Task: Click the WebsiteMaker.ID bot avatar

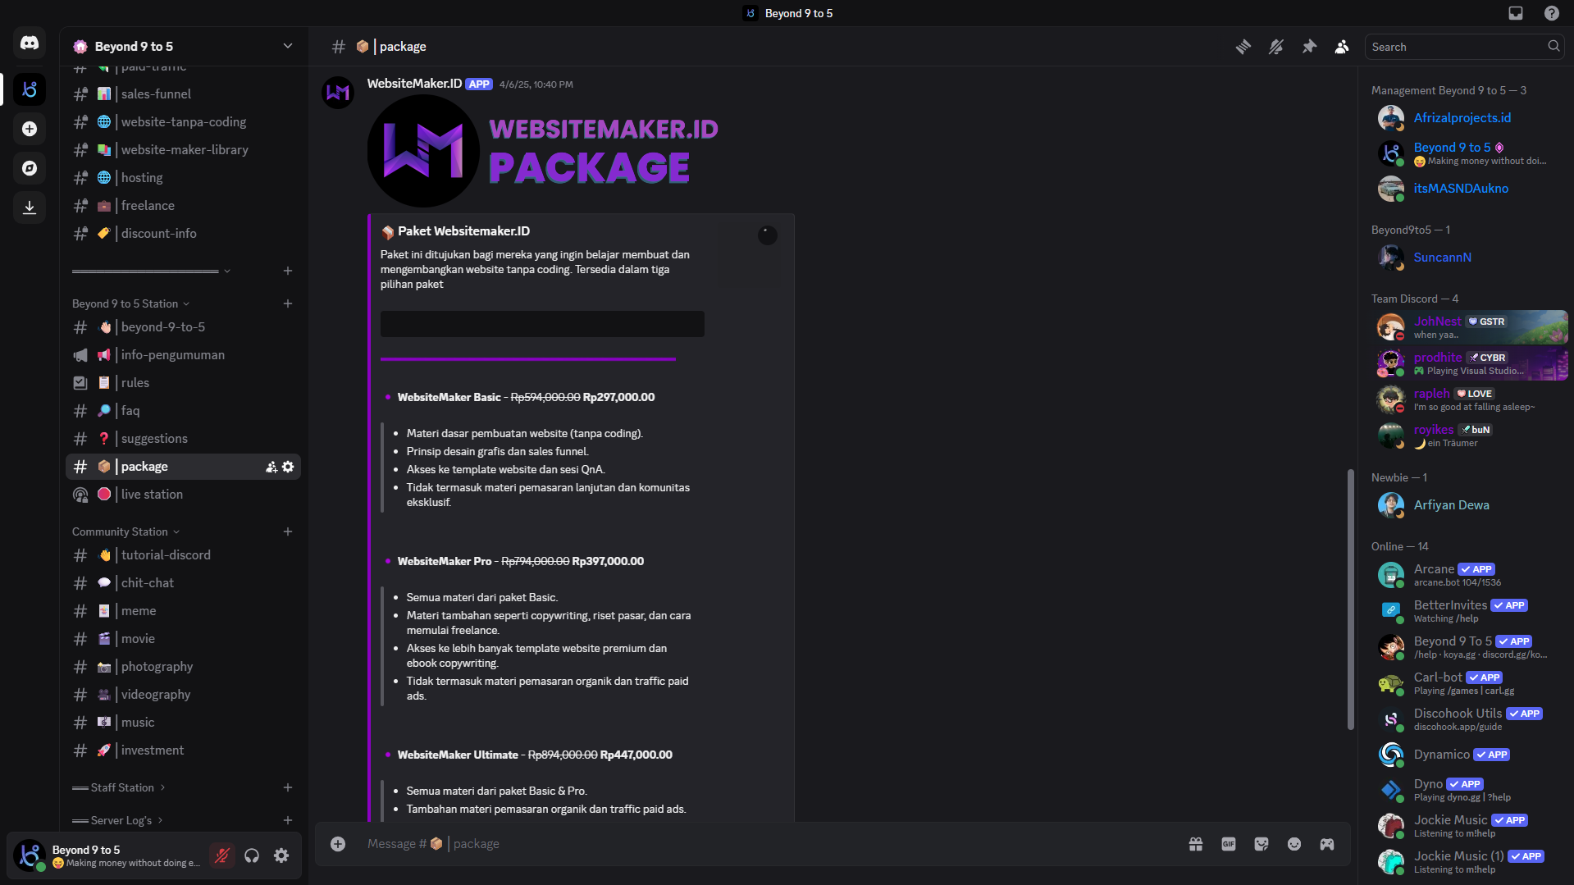Action: (338, 93)
